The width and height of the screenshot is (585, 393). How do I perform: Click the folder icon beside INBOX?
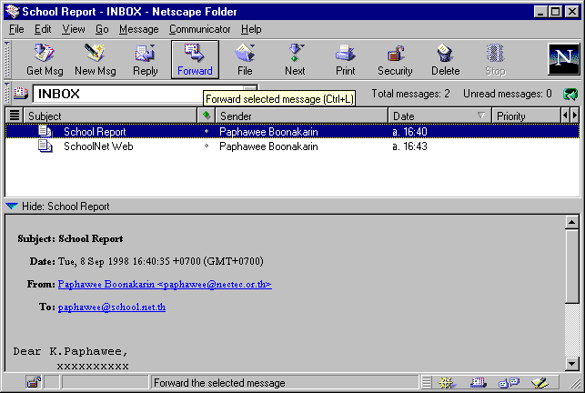coord(21,94)
